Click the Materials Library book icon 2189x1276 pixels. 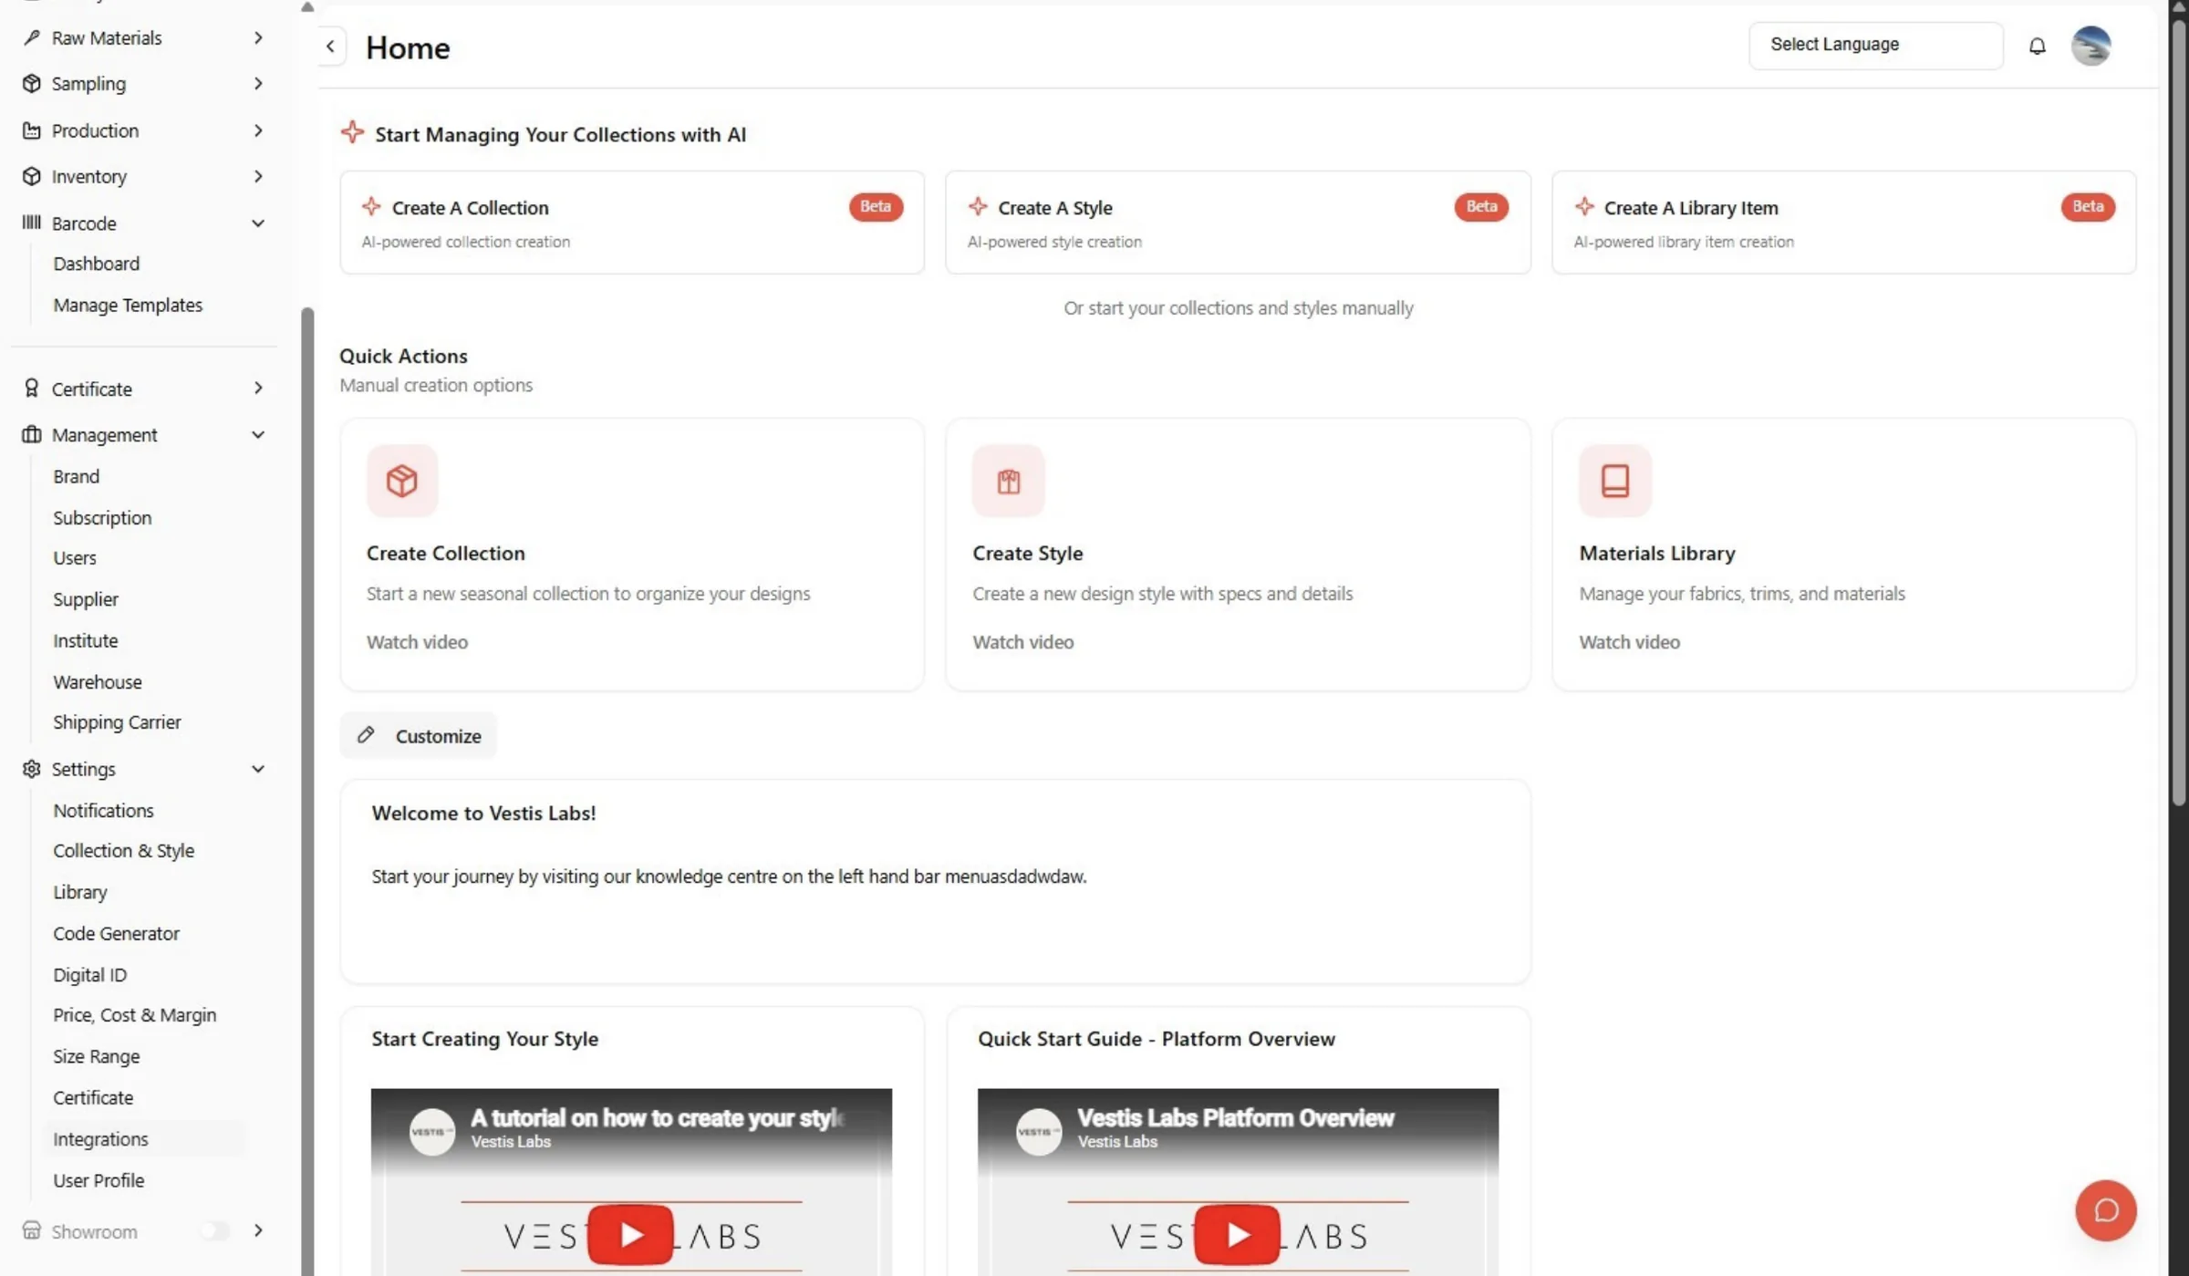click(1614, 481)
